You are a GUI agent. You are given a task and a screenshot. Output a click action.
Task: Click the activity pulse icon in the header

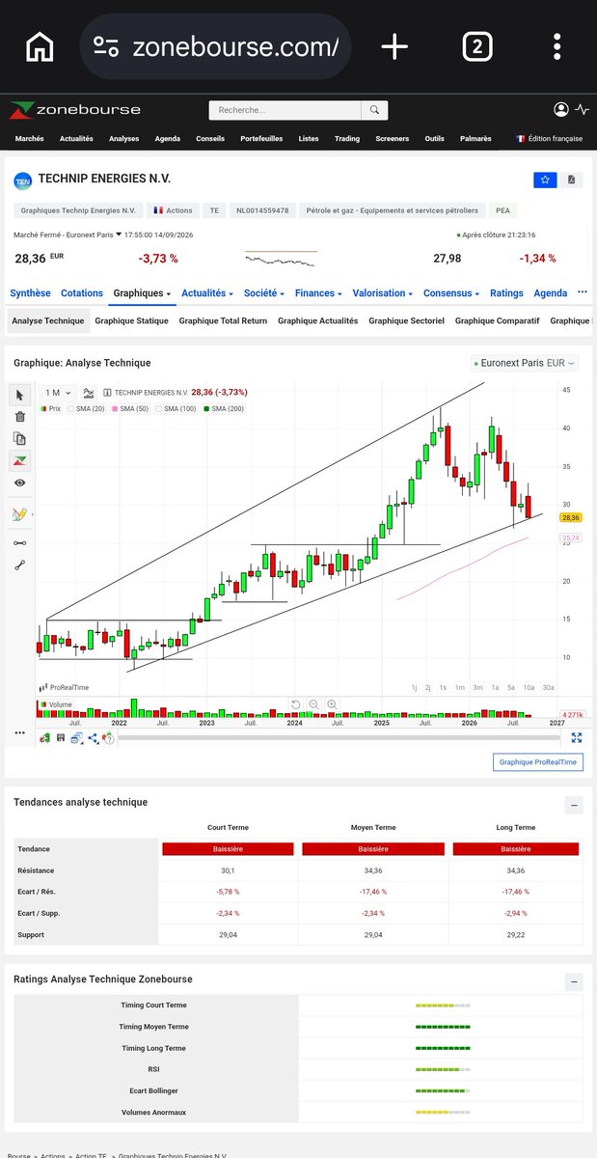pyautogui.click(x=582, y=110)
